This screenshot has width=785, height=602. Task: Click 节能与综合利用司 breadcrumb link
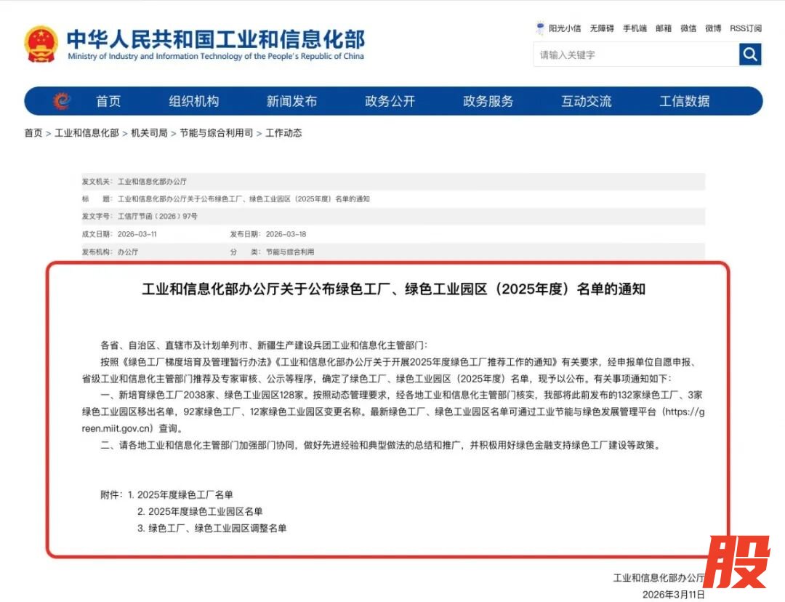[x=217, y=133]
